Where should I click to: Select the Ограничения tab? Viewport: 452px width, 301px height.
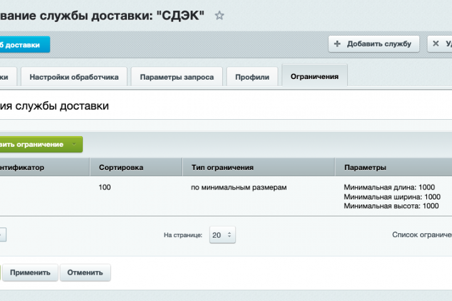coord(315,77)
